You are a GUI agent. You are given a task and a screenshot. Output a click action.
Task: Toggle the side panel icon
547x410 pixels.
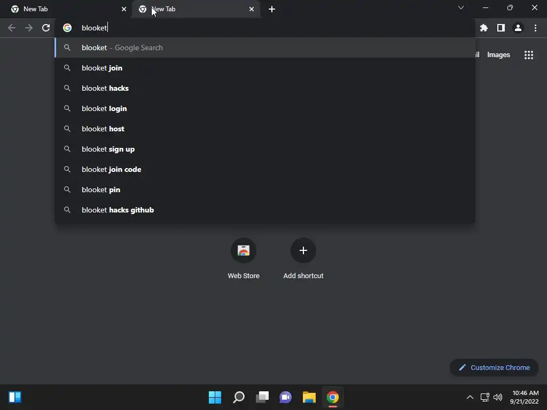point(501,28)
